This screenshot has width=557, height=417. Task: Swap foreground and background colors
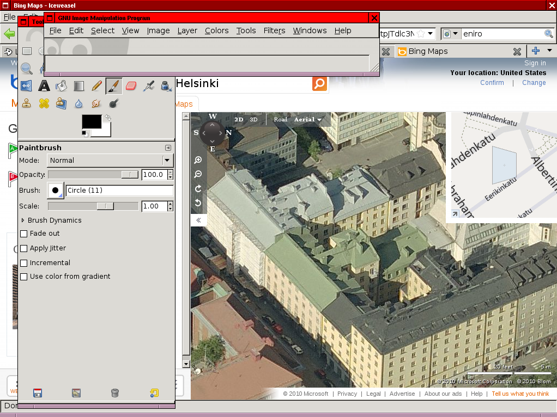coord(107,118)
